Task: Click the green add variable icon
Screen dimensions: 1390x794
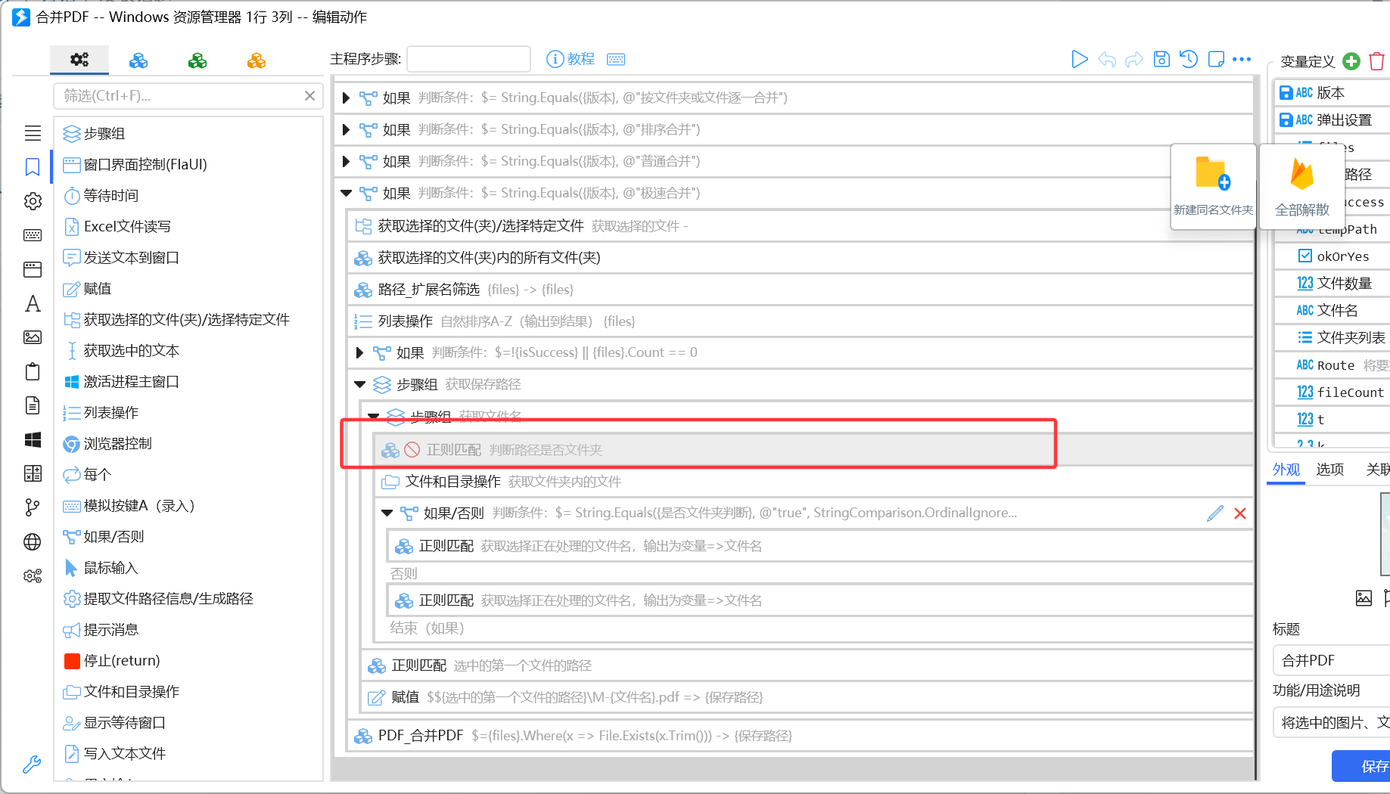Action: (1351, 61)
